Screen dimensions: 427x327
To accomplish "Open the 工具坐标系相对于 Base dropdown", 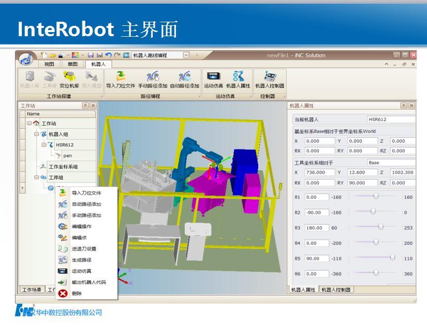I will coord(391,162).
